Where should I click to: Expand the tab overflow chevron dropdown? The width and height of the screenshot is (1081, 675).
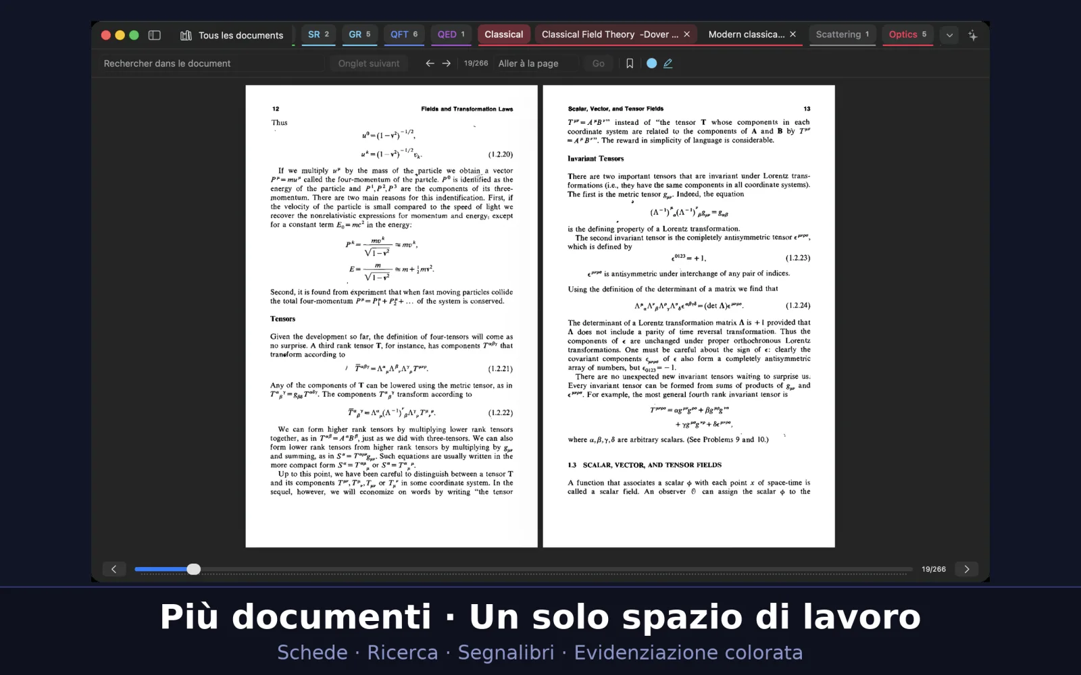tap(949, 35)
